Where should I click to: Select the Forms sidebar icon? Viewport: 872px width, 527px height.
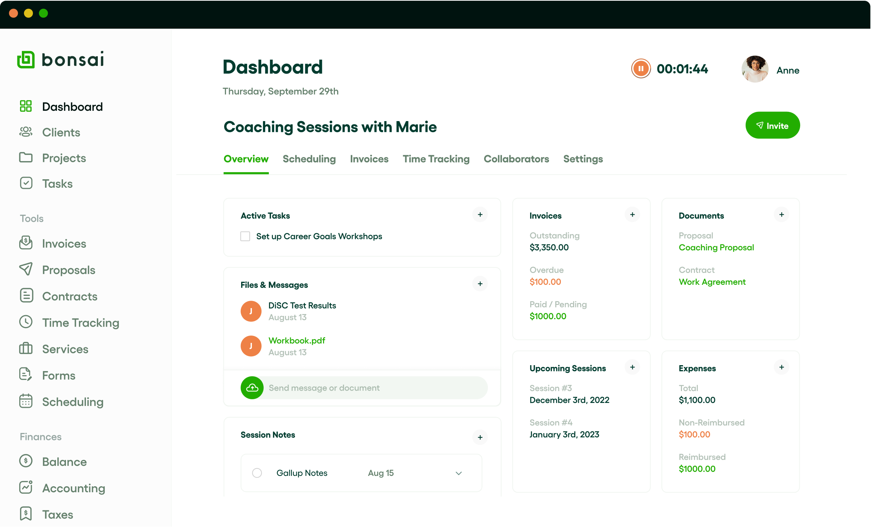coord(26,375)
